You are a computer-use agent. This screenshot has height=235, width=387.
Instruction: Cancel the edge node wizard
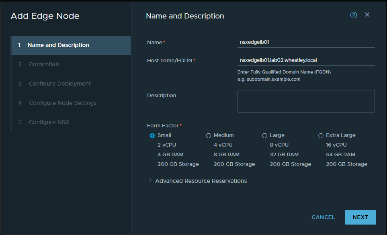323,217
